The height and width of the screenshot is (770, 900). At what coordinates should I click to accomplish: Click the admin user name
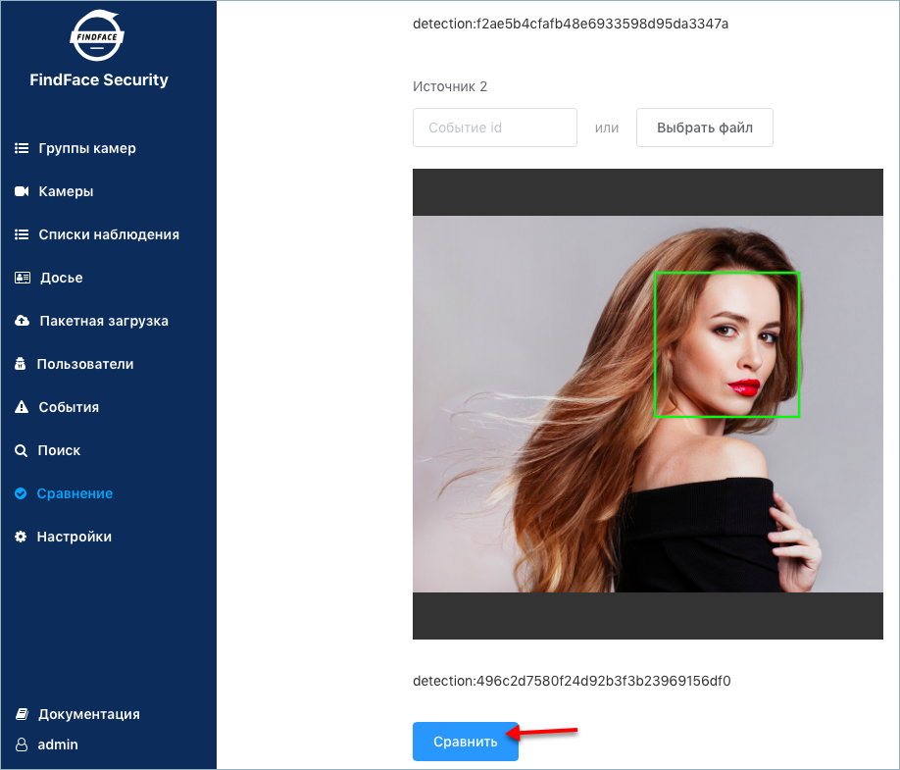tap(58, 744)
